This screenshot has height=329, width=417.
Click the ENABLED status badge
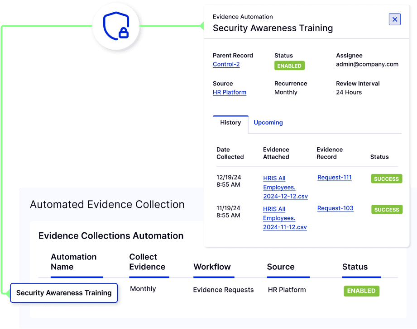(289, 65)
